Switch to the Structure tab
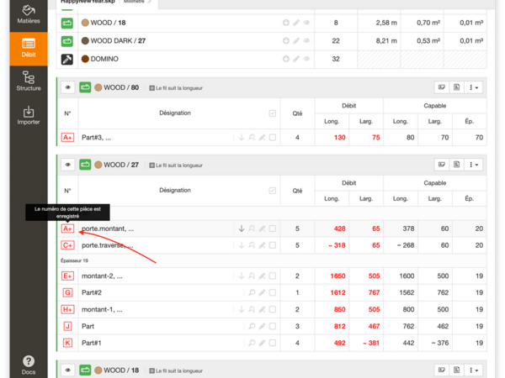 28,81
